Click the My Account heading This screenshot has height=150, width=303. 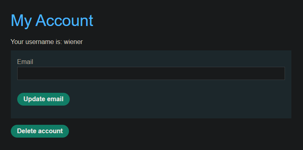(52, 21)
